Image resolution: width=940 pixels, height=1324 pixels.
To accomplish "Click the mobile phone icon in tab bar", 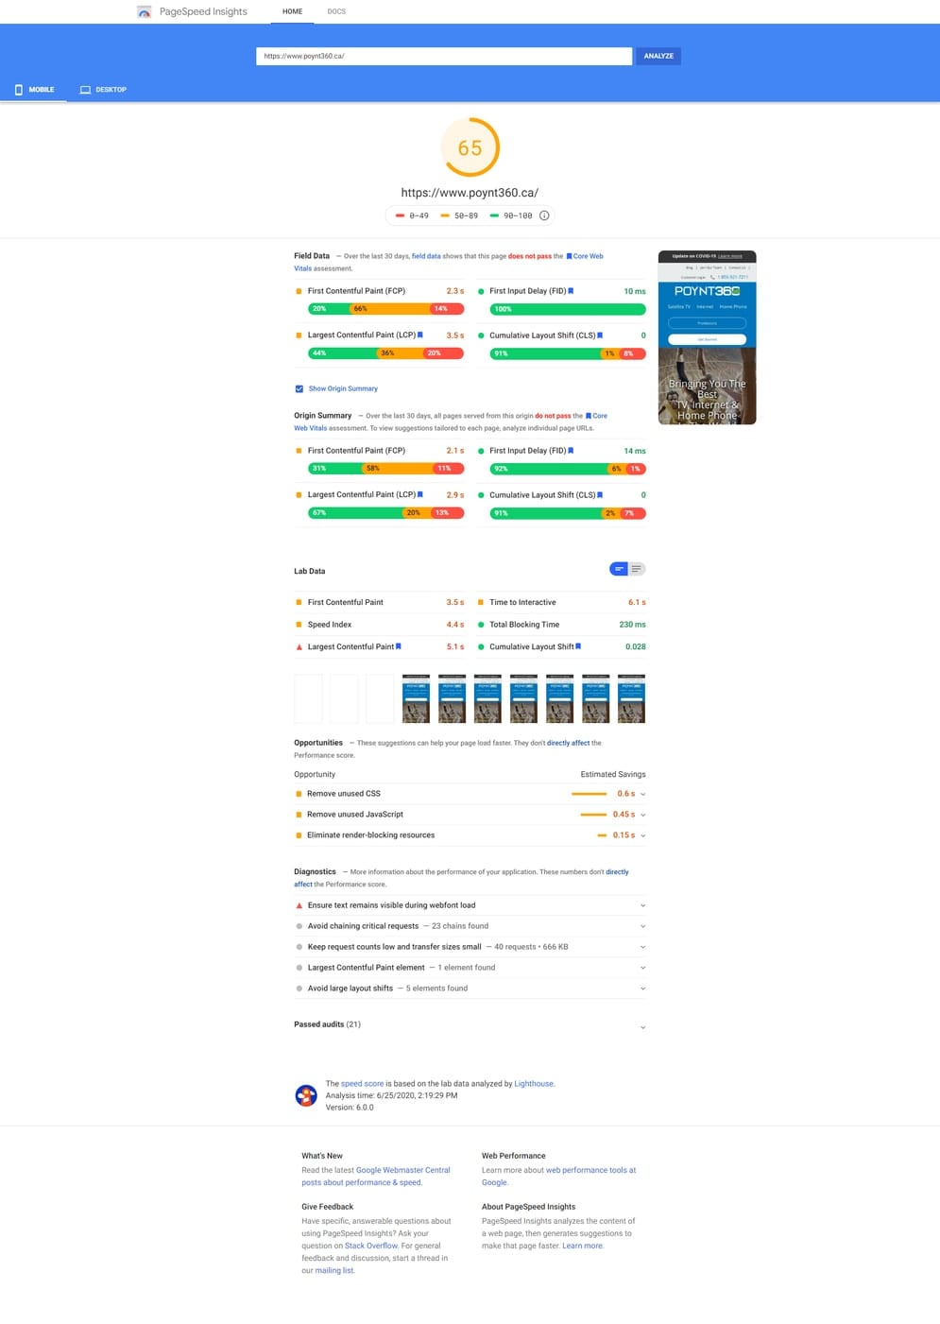I will (19, 90).
